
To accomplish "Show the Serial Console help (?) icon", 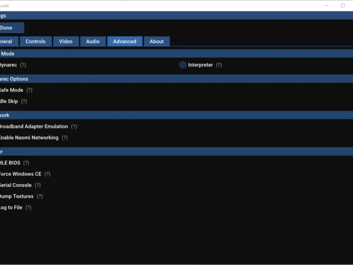I will [x=38, y=185].
